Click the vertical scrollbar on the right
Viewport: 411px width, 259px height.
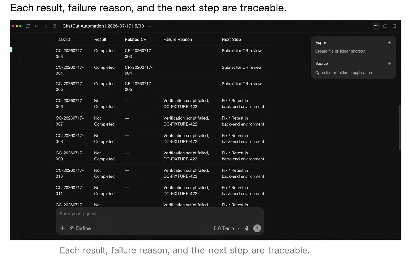[x=400, y=127]
